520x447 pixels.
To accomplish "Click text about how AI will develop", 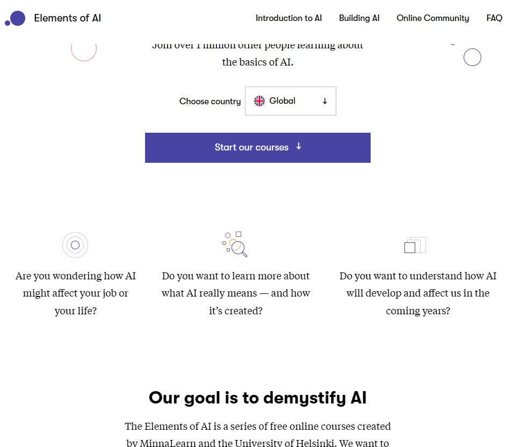I will [x=417, y=293].
